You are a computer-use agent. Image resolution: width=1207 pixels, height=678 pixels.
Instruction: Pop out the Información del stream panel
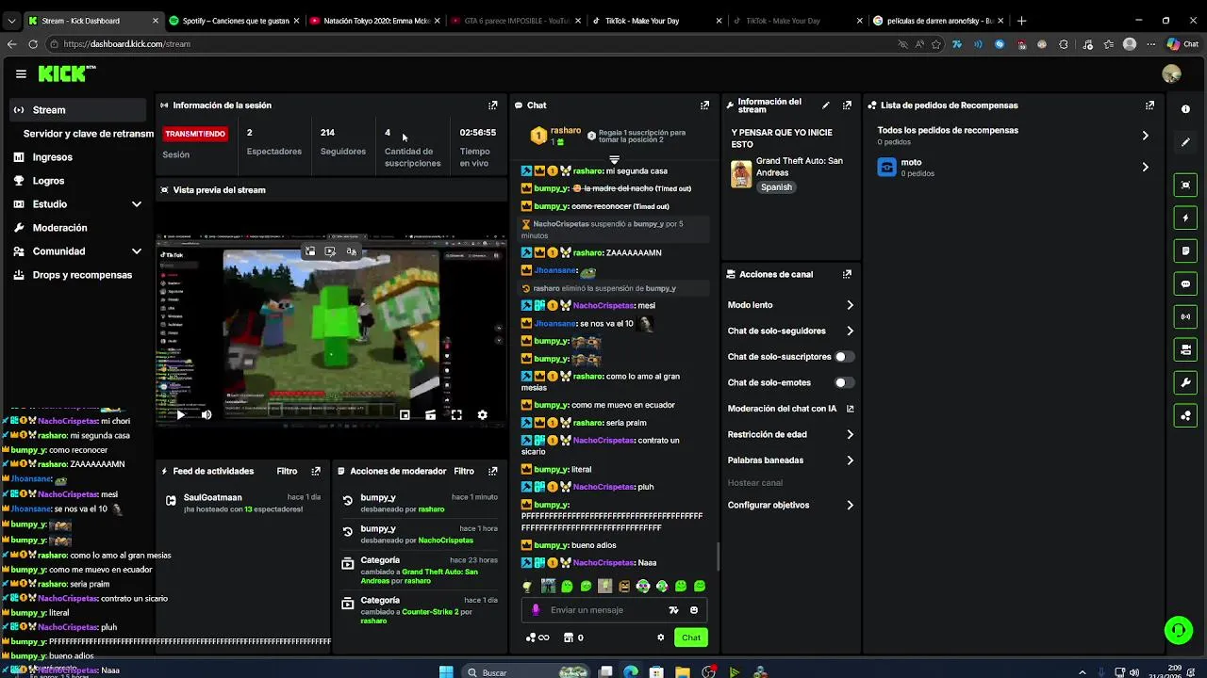click(847, 105)
